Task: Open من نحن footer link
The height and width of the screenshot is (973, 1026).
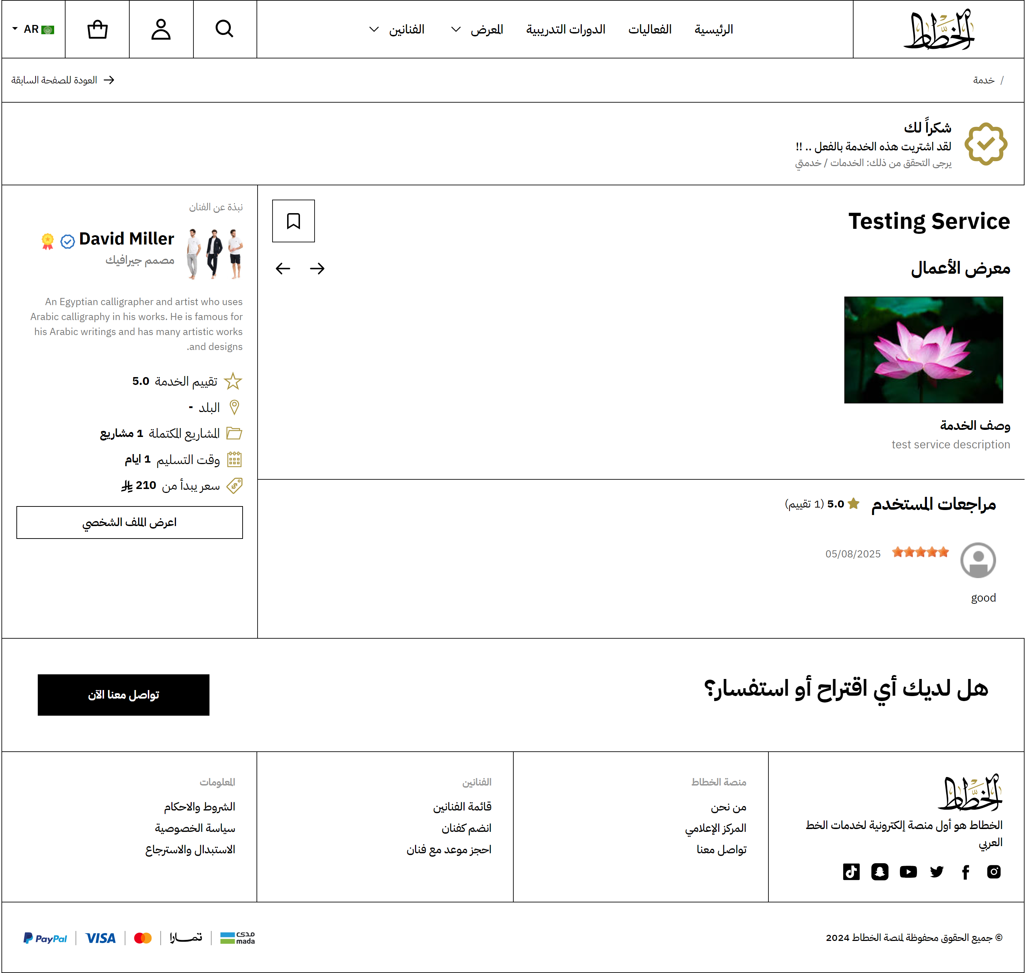Action: [x=729, y=807]
